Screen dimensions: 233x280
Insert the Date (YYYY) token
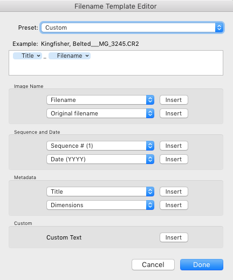tap(174, 159)
